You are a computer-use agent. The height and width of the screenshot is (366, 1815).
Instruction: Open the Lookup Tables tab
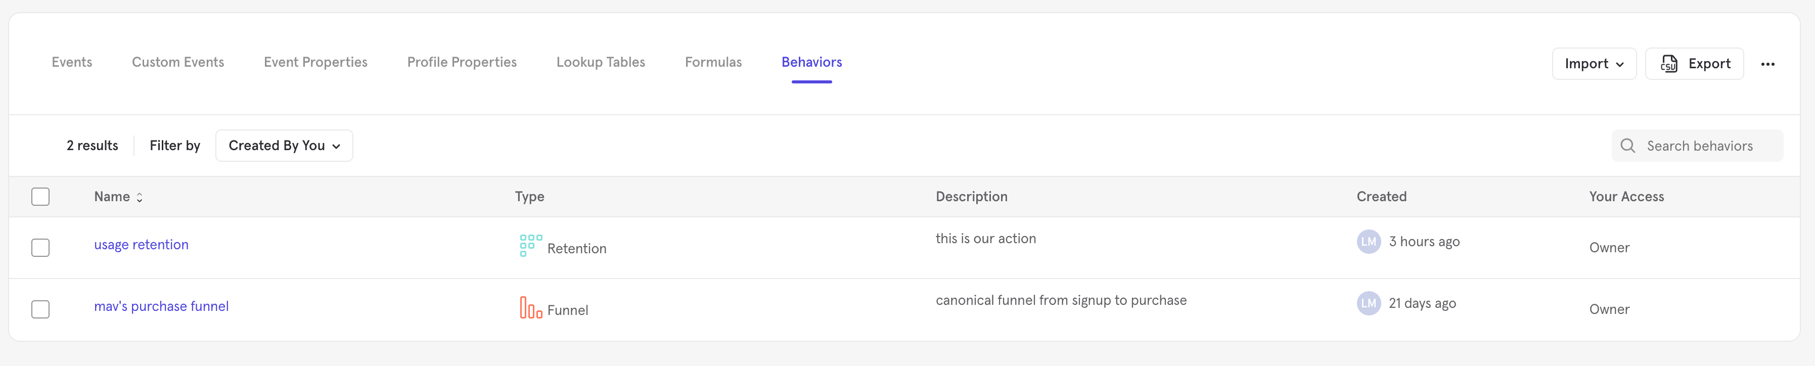(x=600, y=62)
